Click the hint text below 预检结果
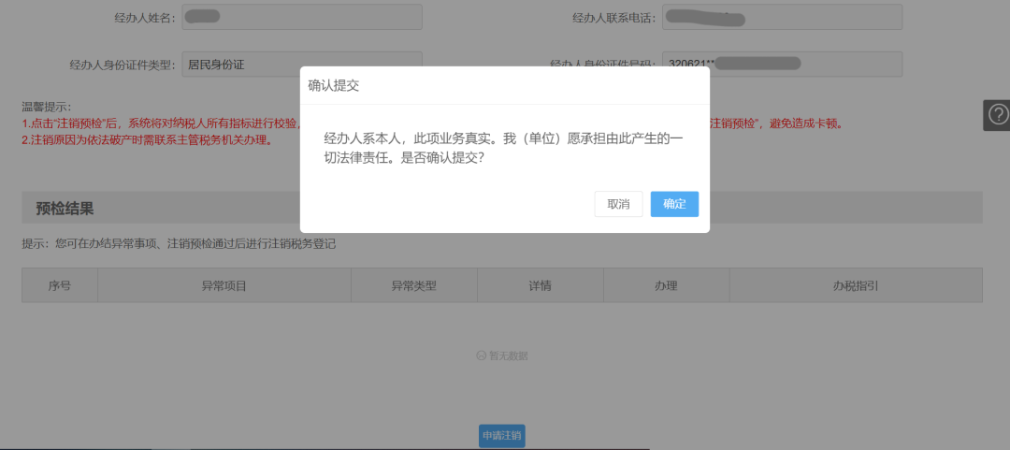The width and height of the screenshot is (1010, 450). click(x=179, y=244)
